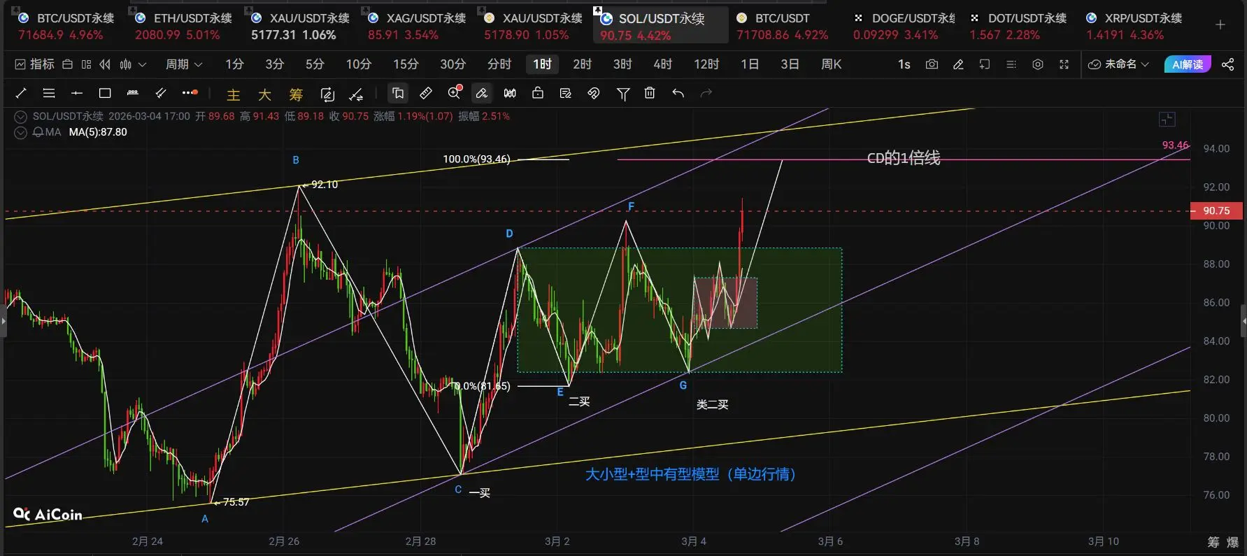Viewport: 1247px width, 556px height.
Task: Select the 周K weekly timeframe
Action: [831, 64]
